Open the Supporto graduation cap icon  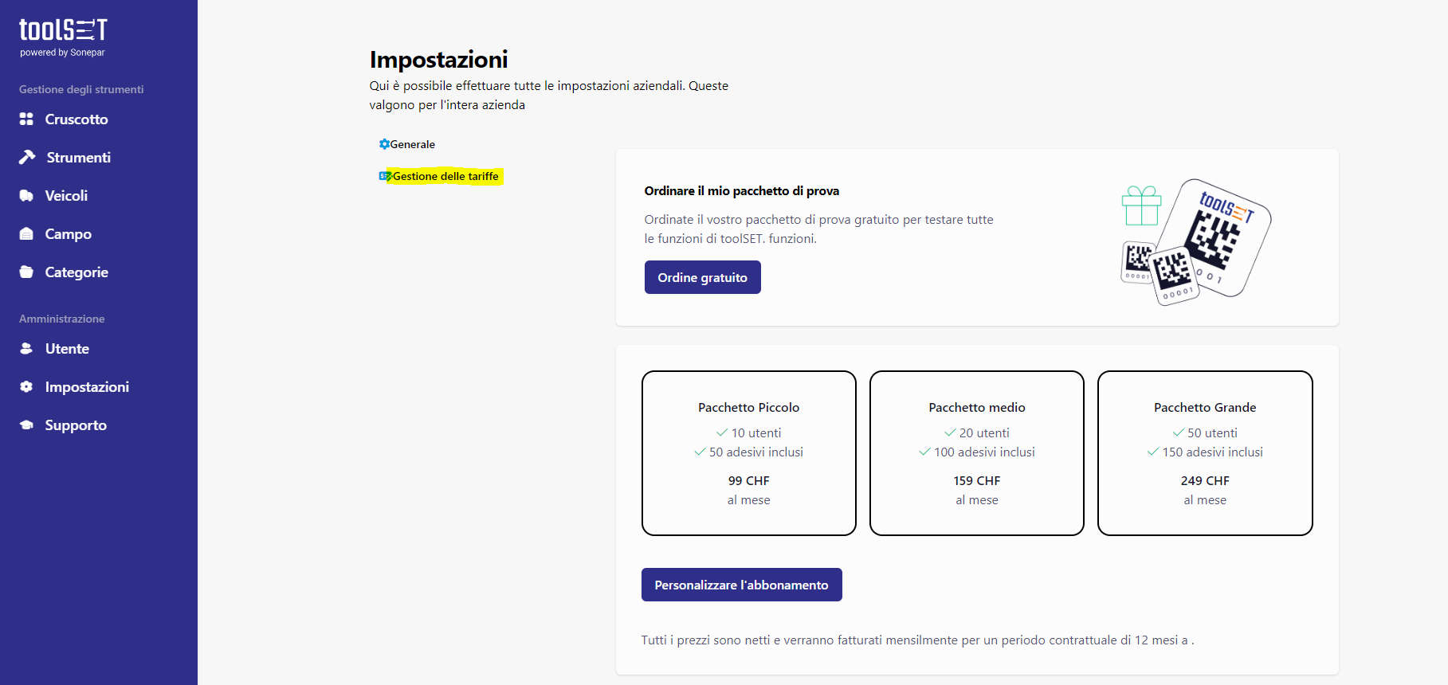pos(26,425)
